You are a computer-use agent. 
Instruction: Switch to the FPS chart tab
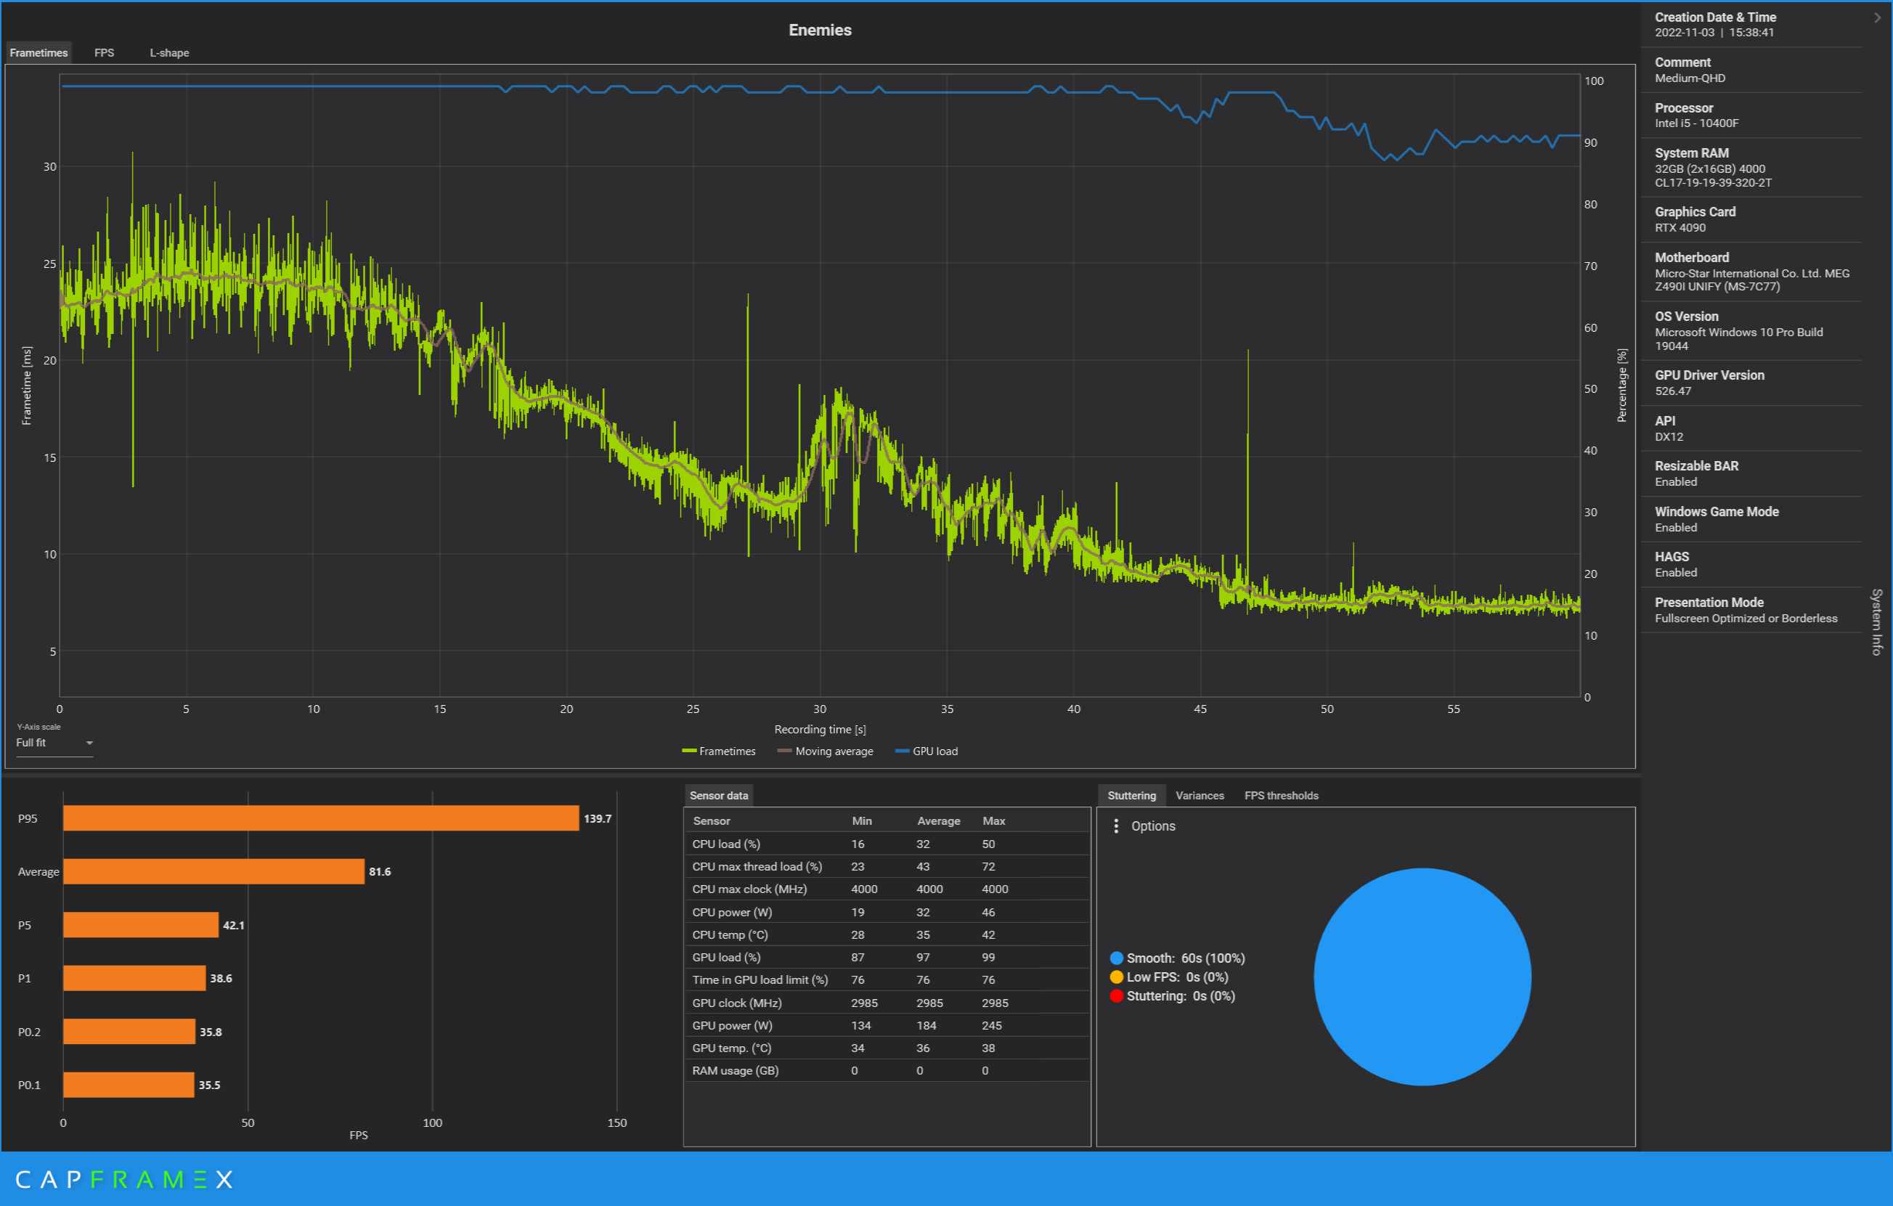coord(104,53)
